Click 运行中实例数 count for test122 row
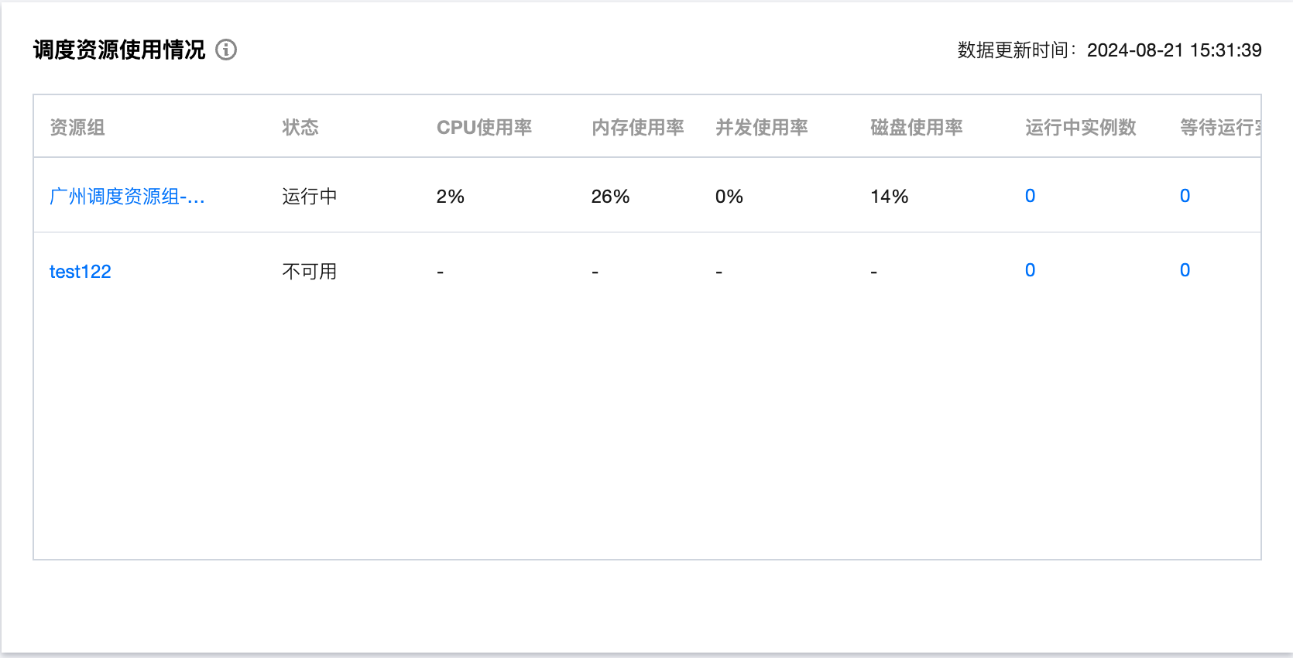Screen dimensions: 1293x658 pyautogui.click(x=1030, y=270)
